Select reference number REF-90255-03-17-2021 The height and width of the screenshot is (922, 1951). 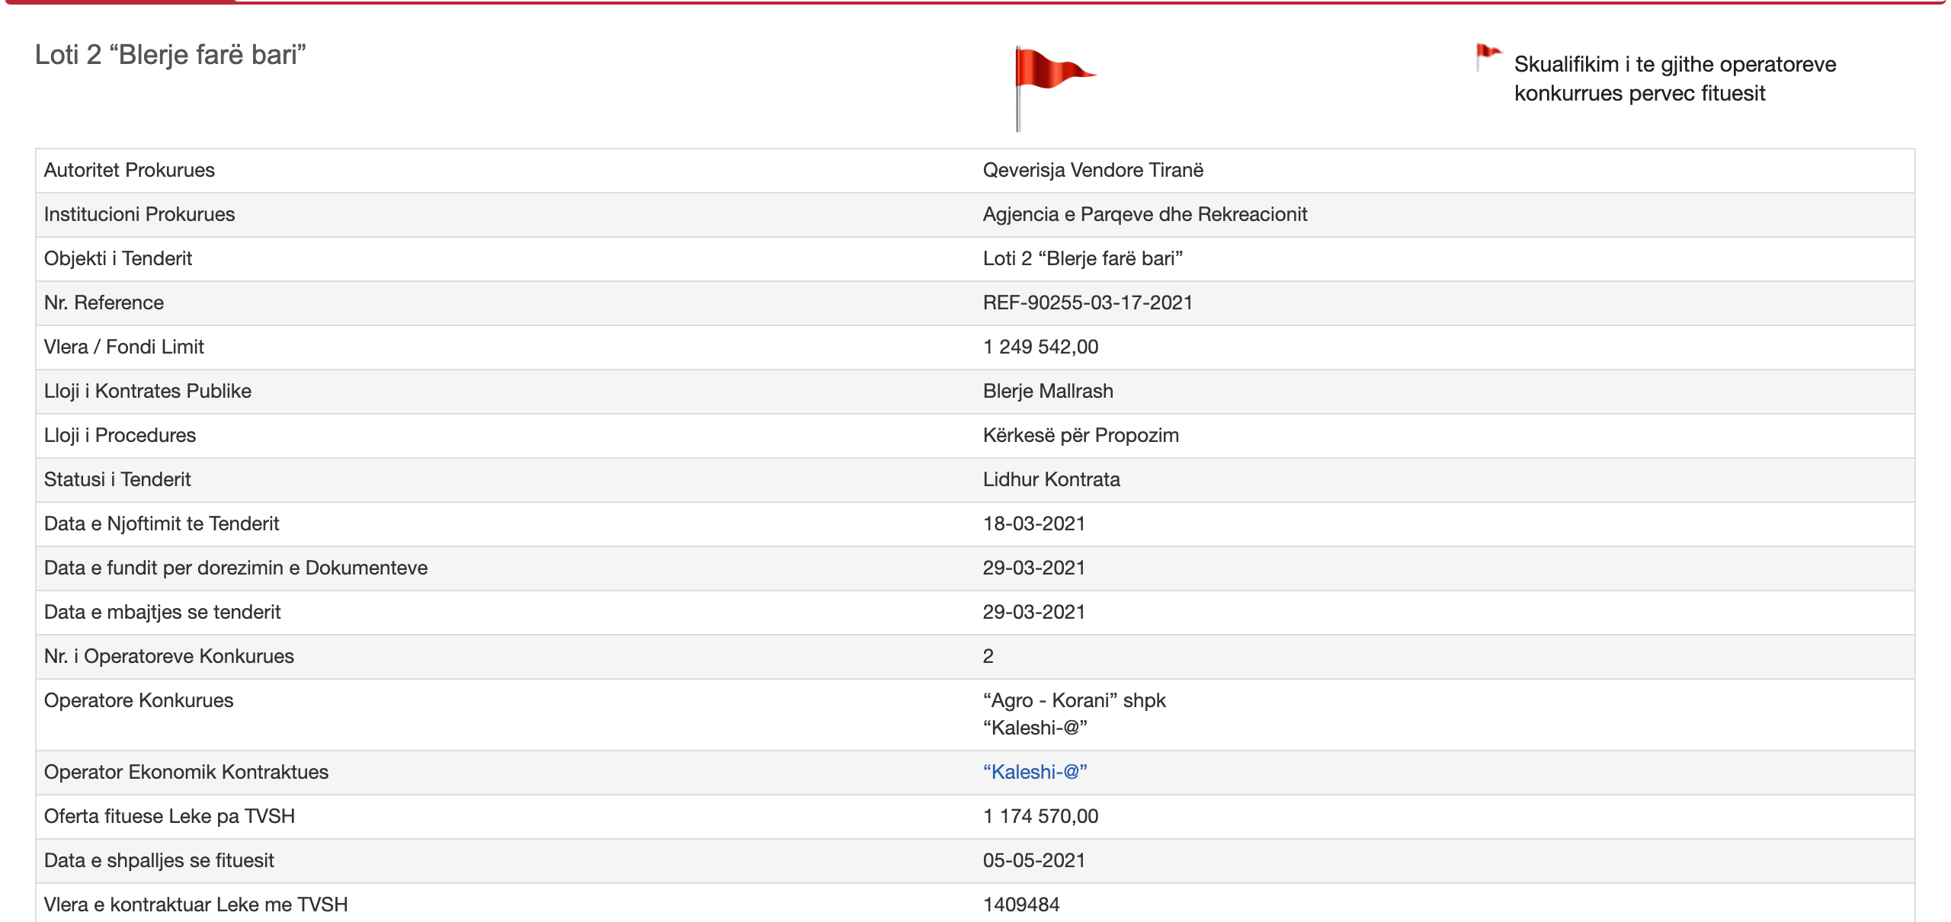tap(1087, 303)
